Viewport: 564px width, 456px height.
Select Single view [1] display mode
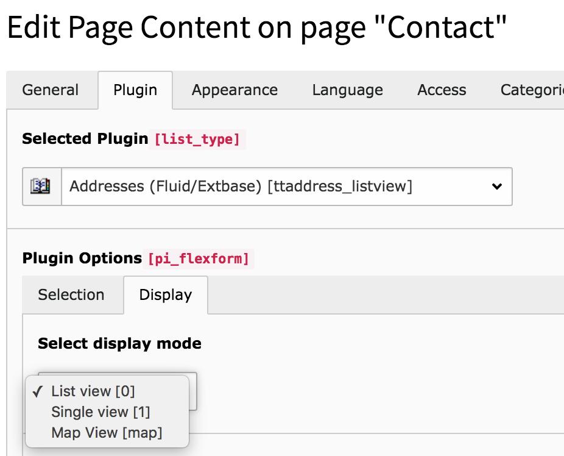(100, 412)
